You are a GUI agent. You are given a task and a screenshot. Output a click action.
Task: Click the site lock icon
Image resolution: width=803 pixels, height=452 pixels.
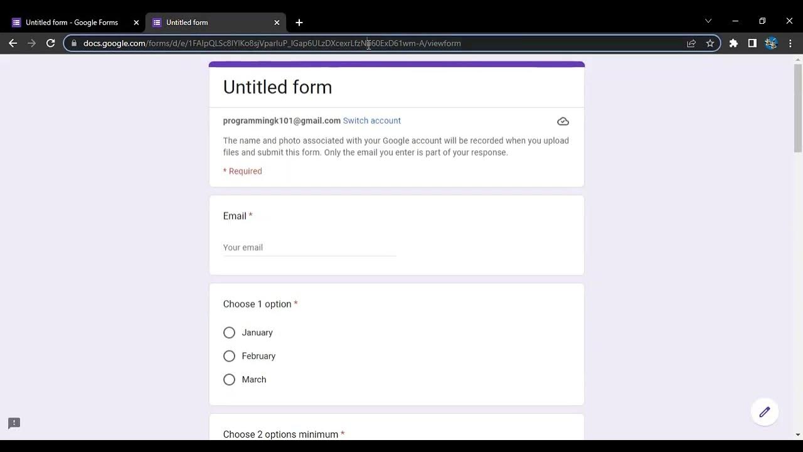74,43
